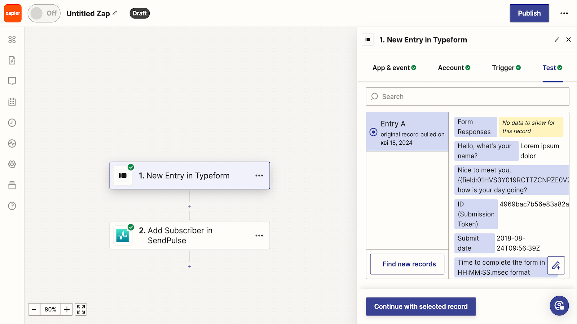Open three-dot menu on Typeform step
The width and height of the screenshot is (577, 324).
[x=259, y=176]
